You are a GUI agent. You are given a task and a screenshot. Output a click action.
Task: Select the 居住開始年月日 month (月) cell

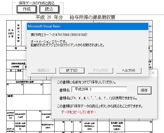(x=69, y=126)
